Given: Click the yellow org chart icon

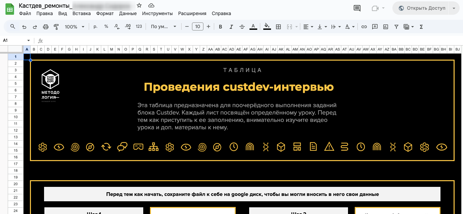Looking at the screenshot, I should click(x=153, y=147).
